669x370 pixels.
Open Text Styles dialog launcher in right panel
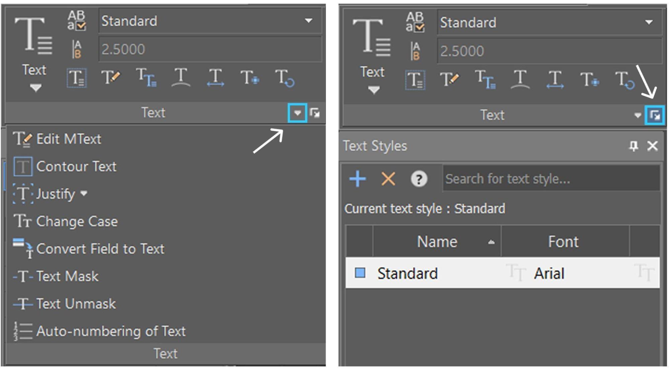click(x=655, y=116)
